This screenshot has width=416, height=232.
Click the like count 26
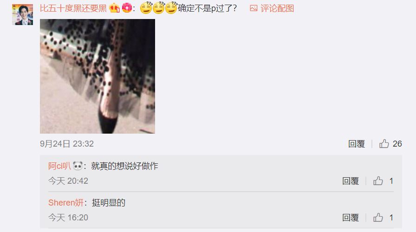pos(397,144)
